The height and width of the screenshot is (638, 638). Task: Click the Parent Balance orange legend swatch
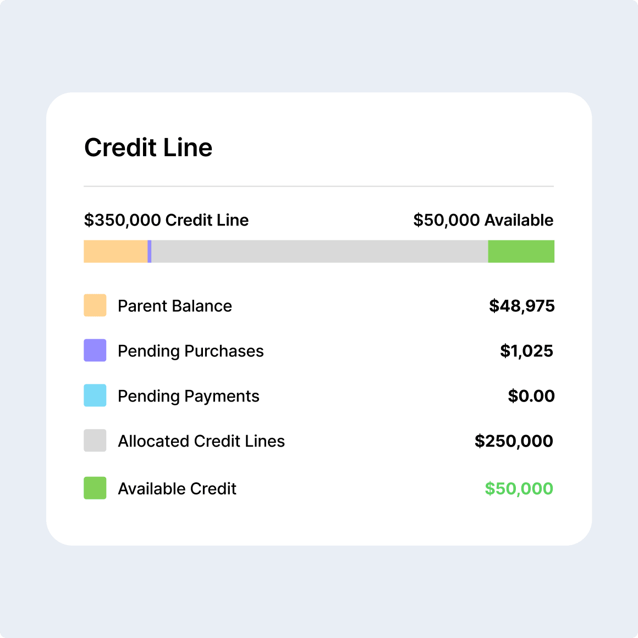(x=95, y=305)
